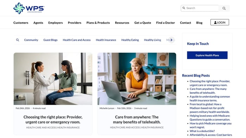Click the Feb 24th, 2026 date text
The image size is (246, 138).
22,108
